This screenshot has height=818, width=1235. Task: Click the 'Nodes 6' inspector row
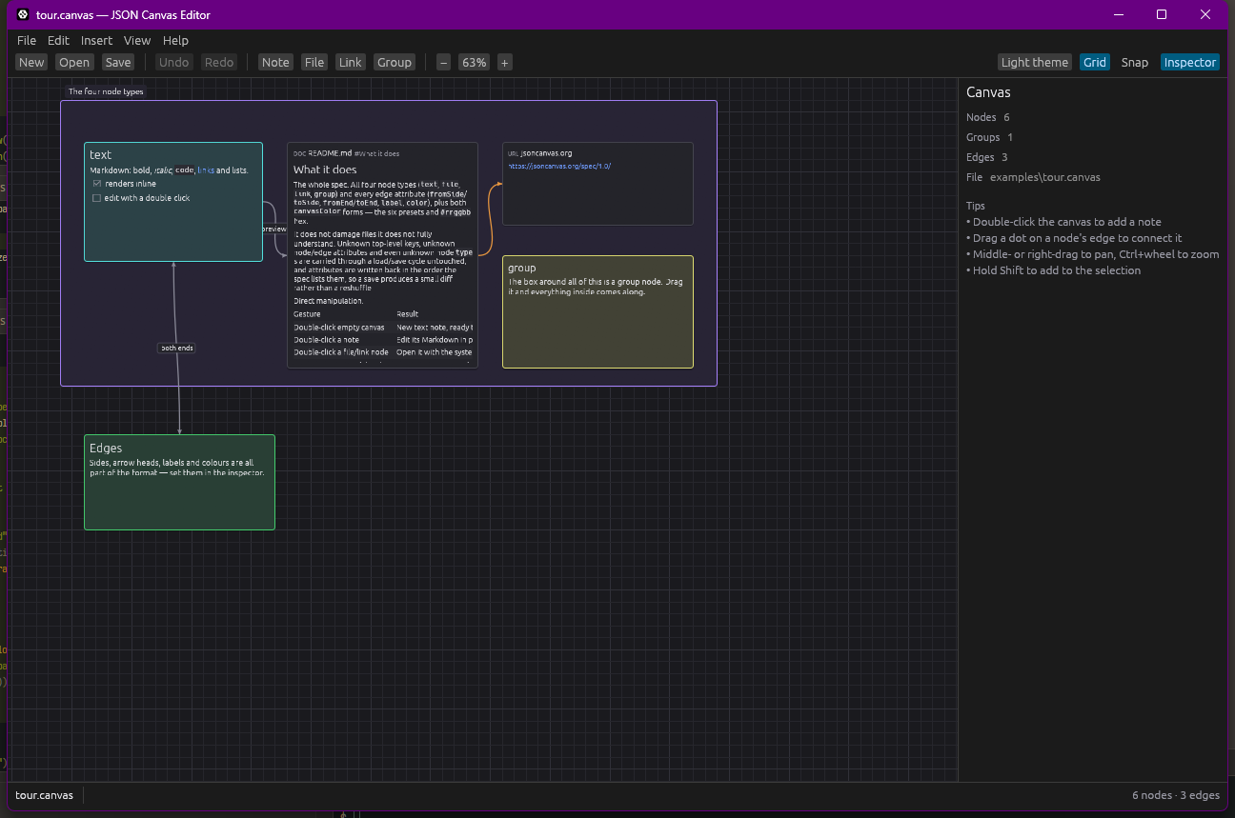[988, 117]
